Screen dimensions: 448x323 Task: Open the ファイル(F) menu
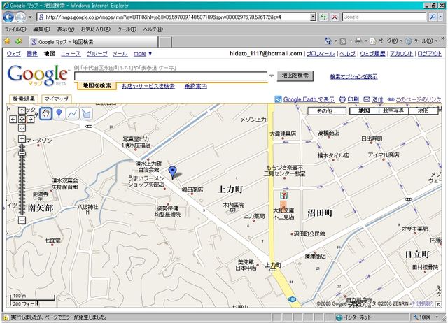(x=15, y=29)
